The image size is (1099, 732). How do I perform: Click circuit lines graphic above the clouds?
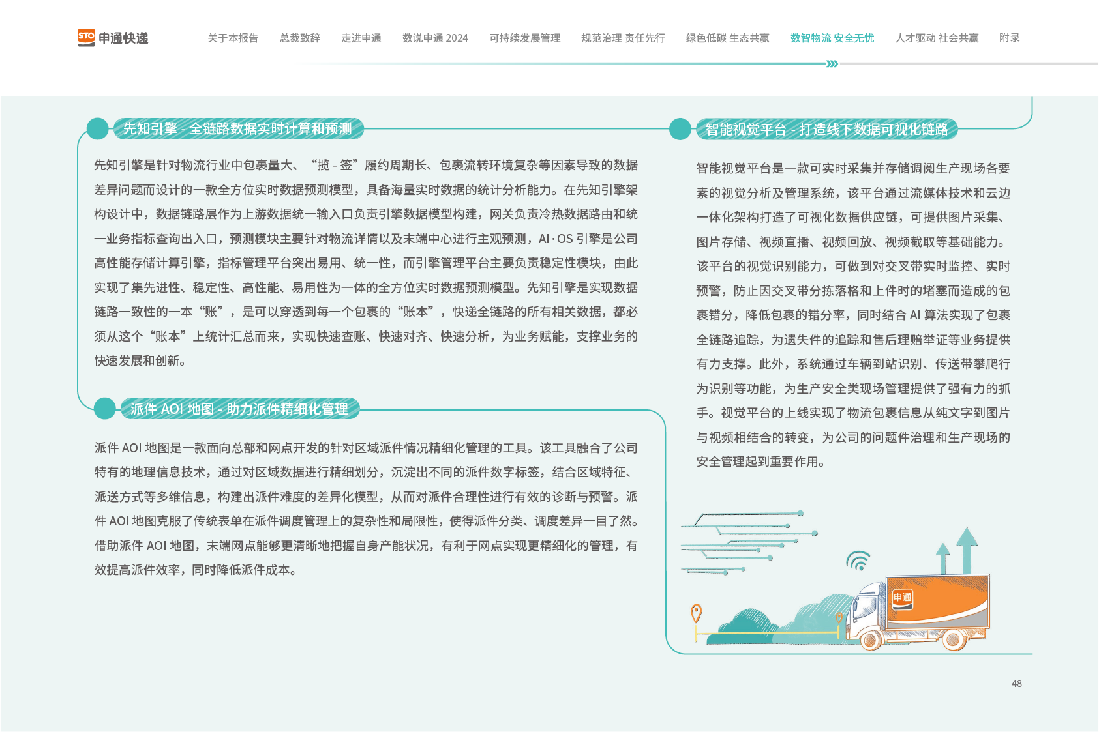pos(744,542)
